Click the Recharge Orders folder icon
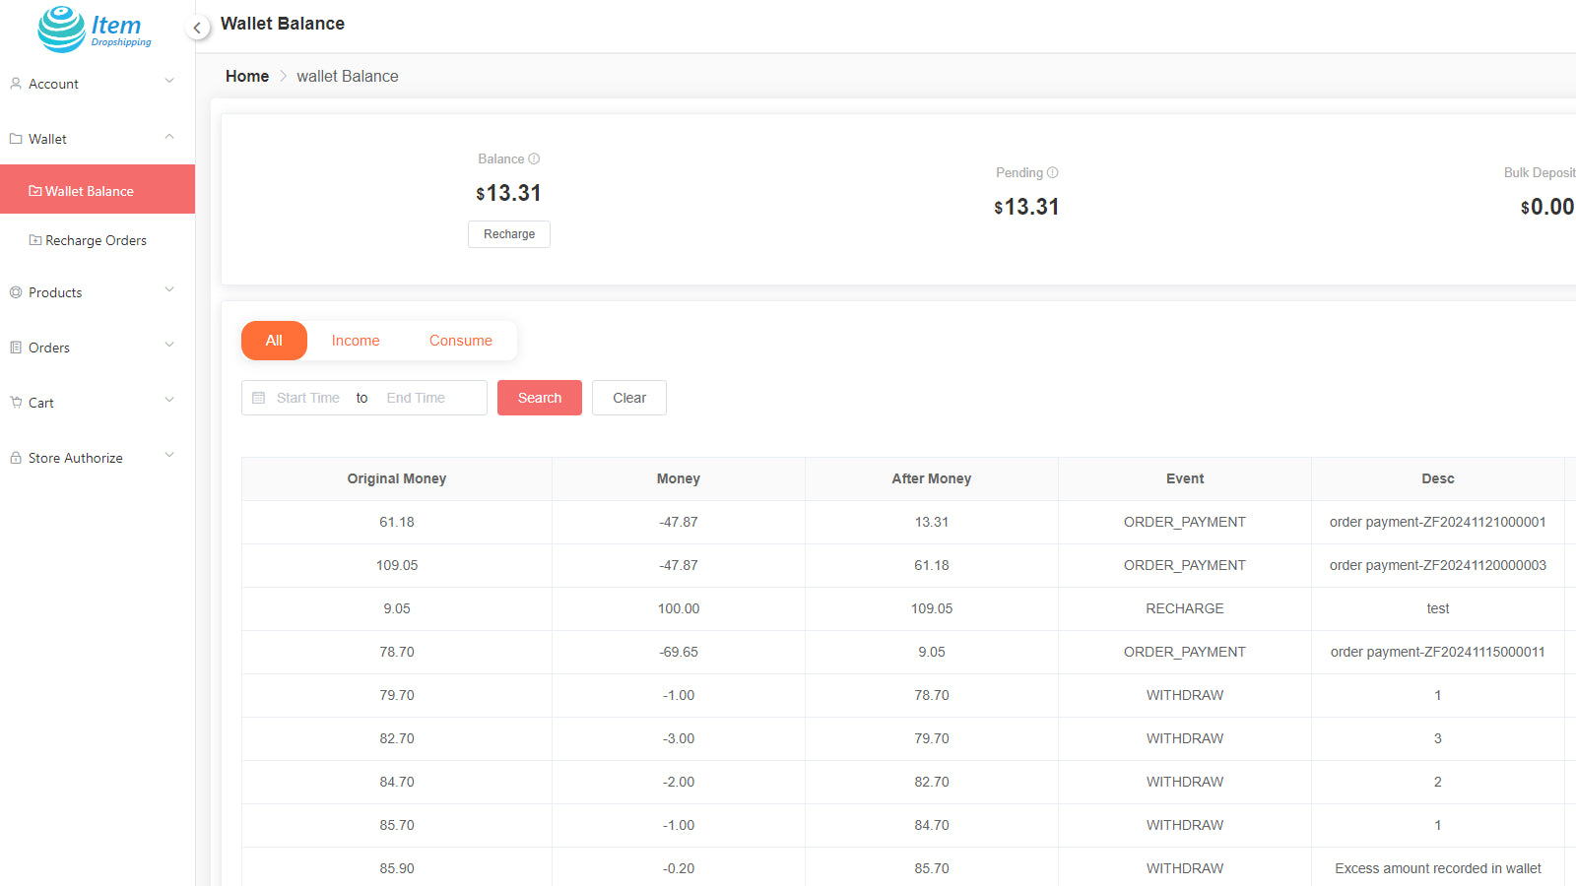This screenshot has width=1576, height=886. [x=35, y=240]
